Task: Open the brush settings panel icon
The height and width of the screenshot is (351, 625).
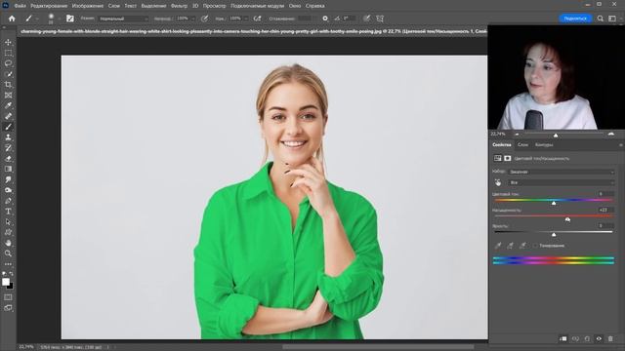Action: [x=70, y=19]
